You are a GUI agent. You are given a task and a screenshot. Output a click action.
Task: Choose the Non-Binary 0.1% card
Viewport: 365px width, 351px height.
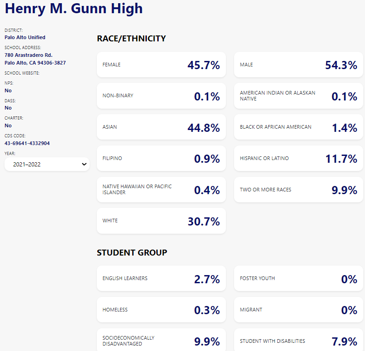tap(161, 96)
